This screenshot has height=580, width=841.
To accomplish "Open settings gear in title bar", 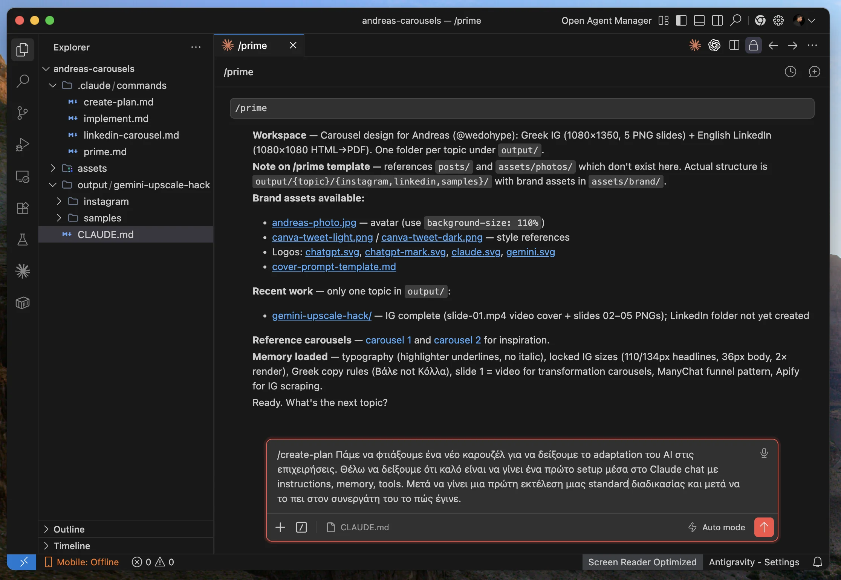I will [778, 20].
